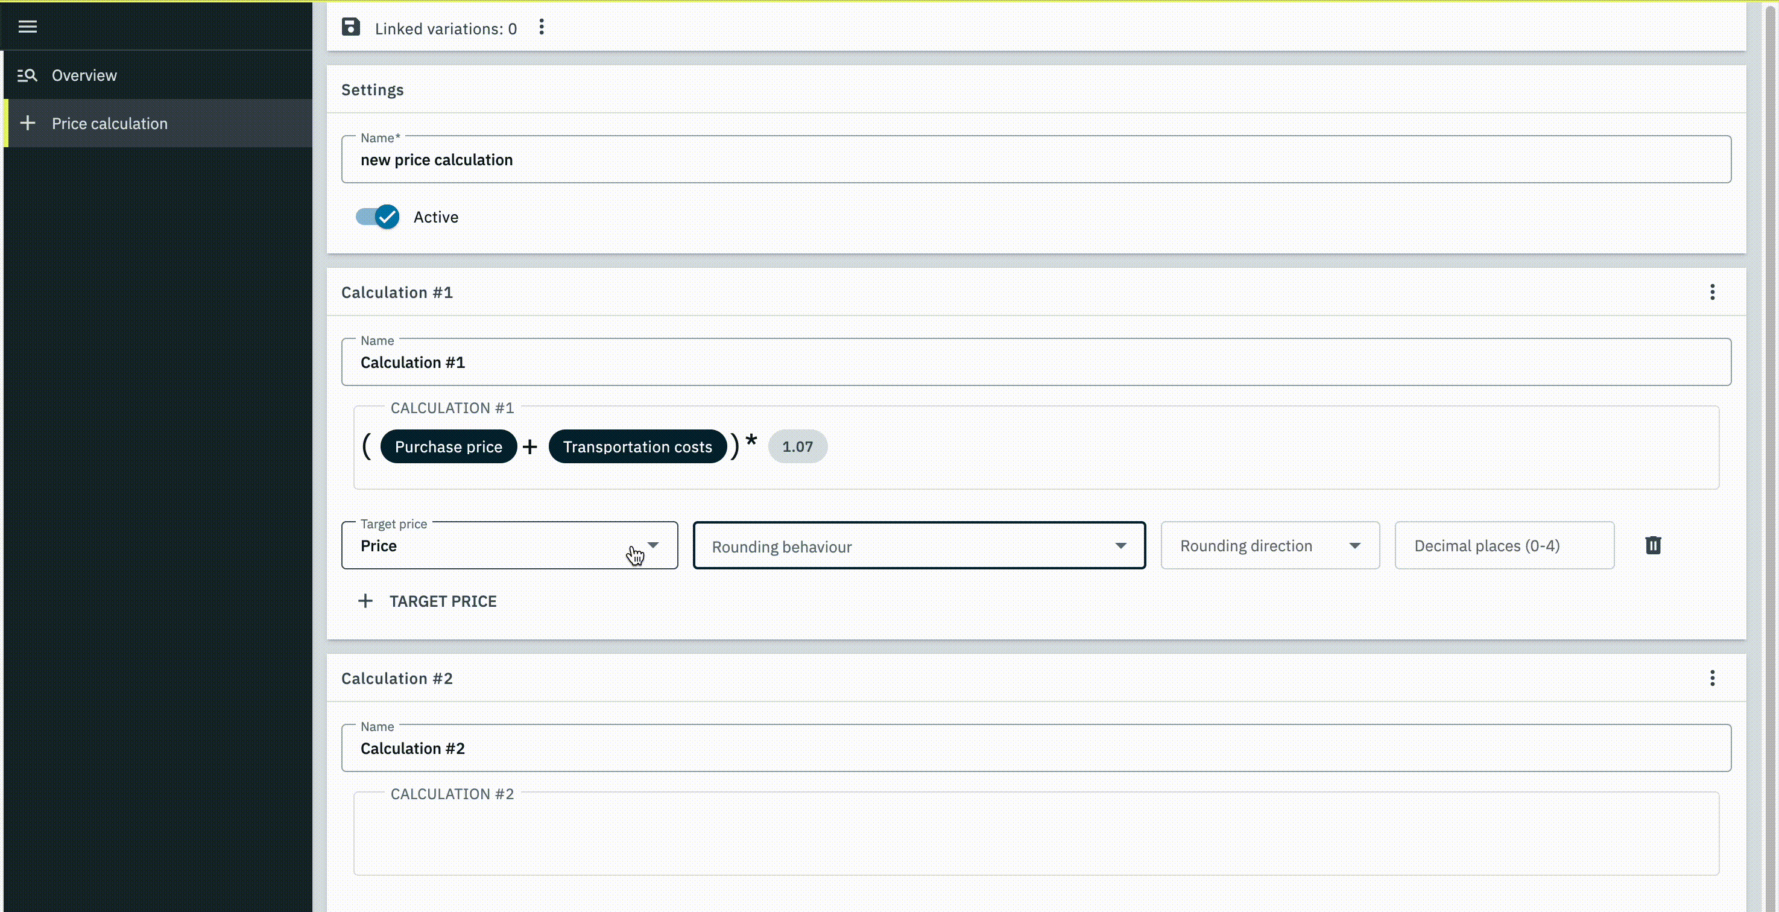Open Calculation #1 three-dot options menu
This screenshot has width=1779, height=912.
click(x=1712, y=293)
